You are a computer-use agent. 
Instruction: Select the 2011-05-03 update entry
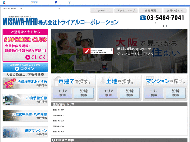[58, 132]
